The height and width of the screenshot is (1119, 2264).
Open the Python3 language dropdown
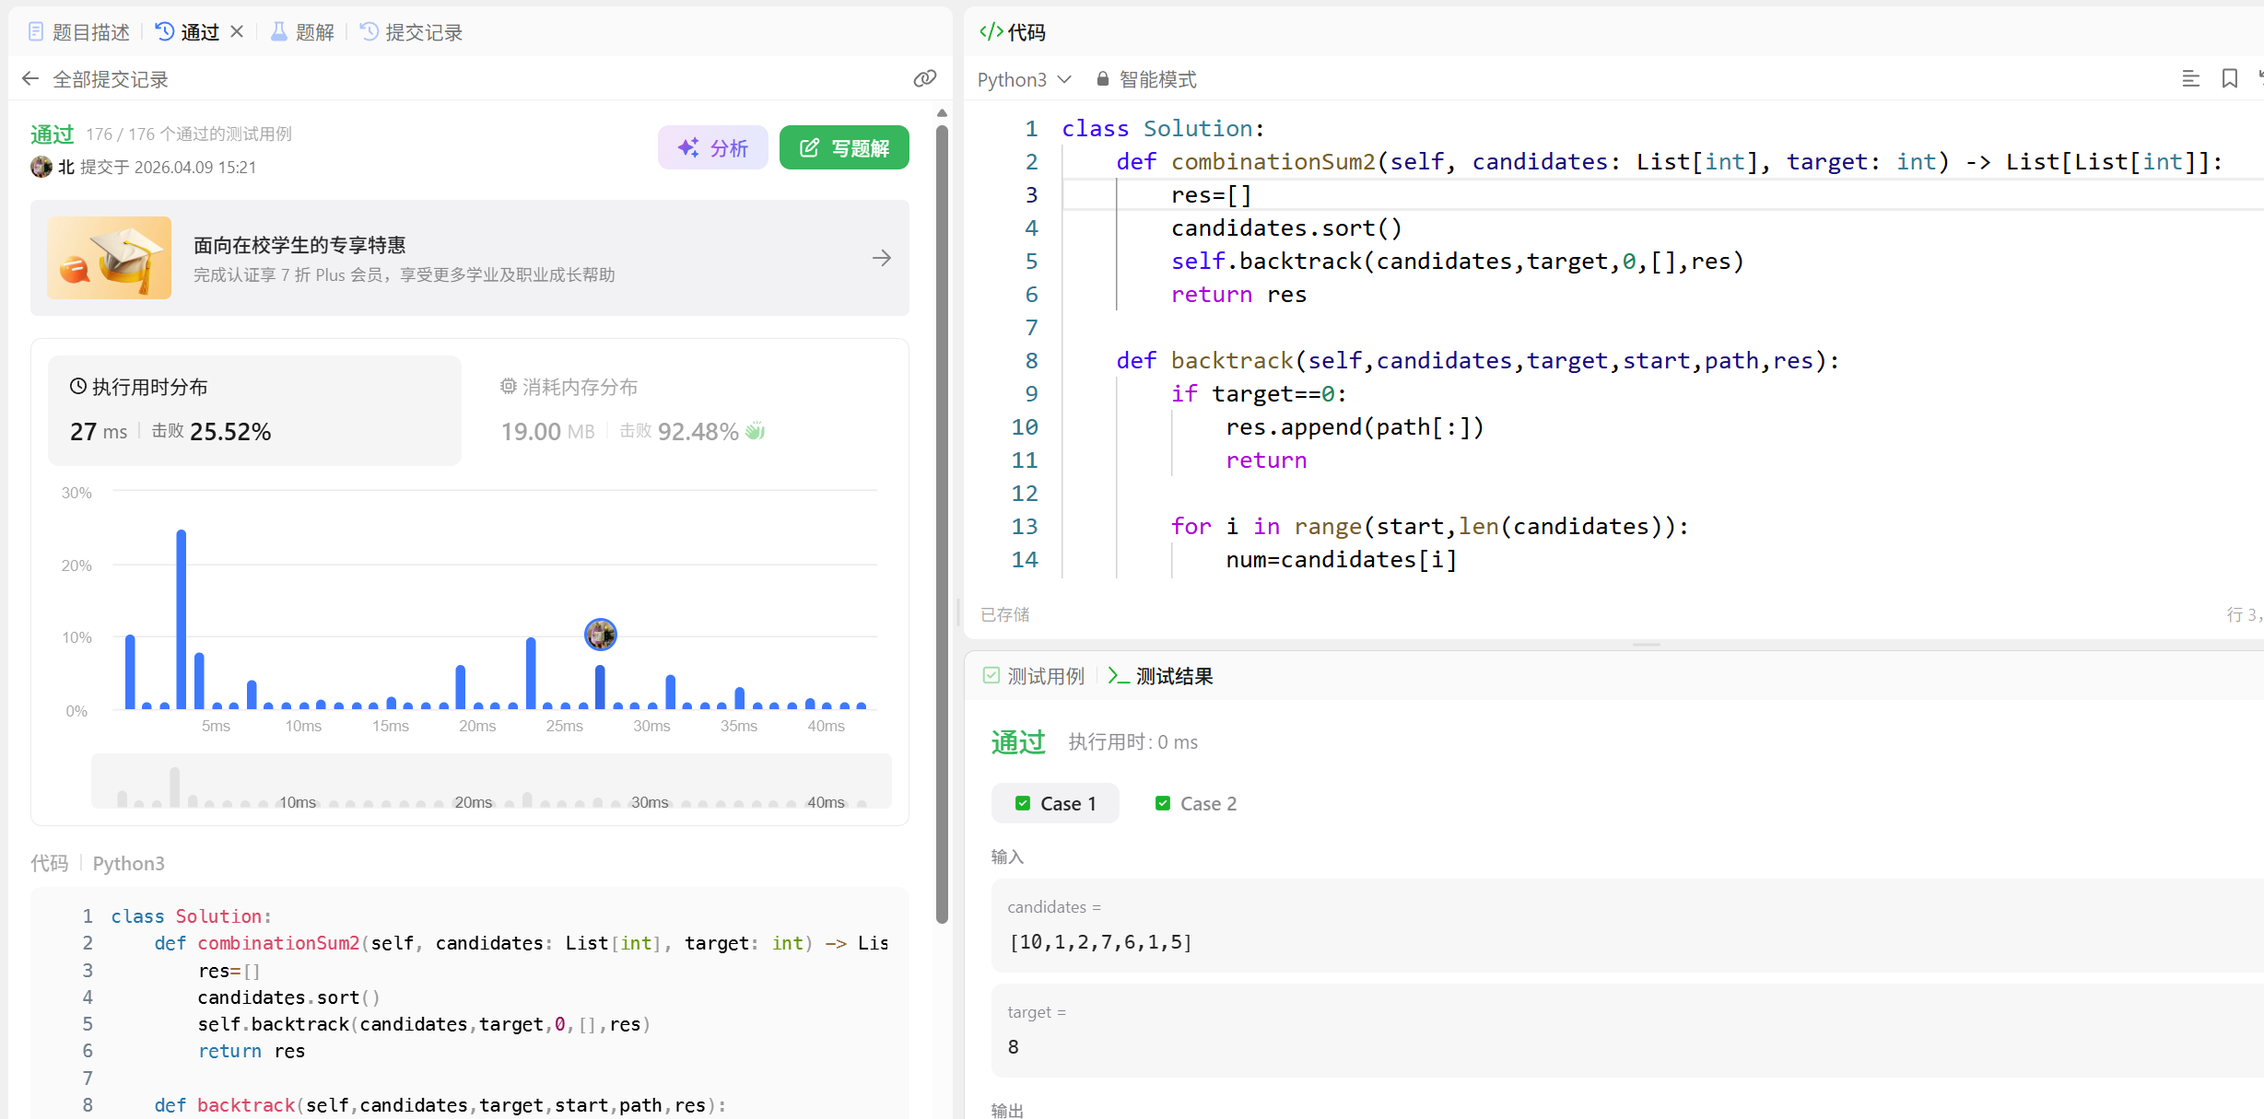pyautogui.click(x=1024, y=79)
